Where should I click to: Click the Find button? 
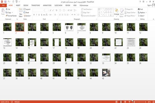pyautogui.click(x=140, y=9)
